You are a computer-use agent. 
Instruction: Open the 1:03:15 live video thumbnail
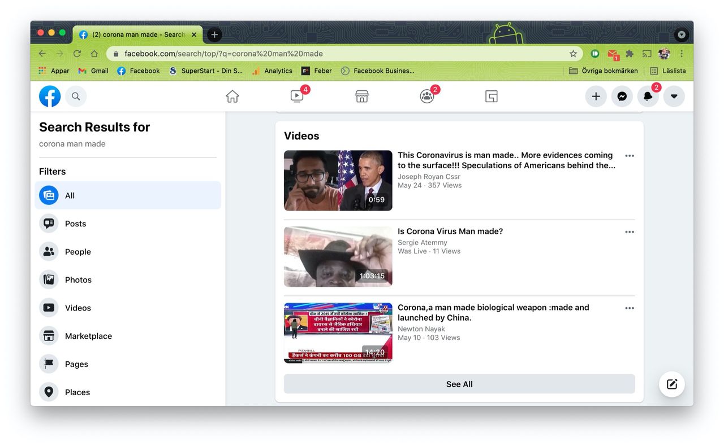pos(338,257)
